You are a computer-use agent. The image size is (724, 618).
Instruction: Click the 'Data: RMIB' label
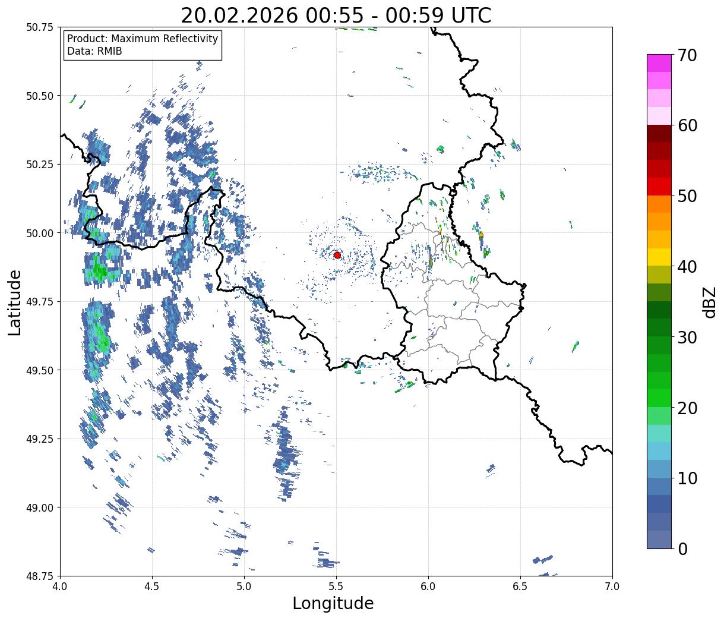[x=94, y=52]
